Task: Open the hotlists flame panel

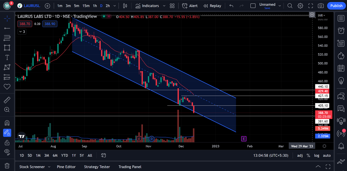Action: pos(341,55)
